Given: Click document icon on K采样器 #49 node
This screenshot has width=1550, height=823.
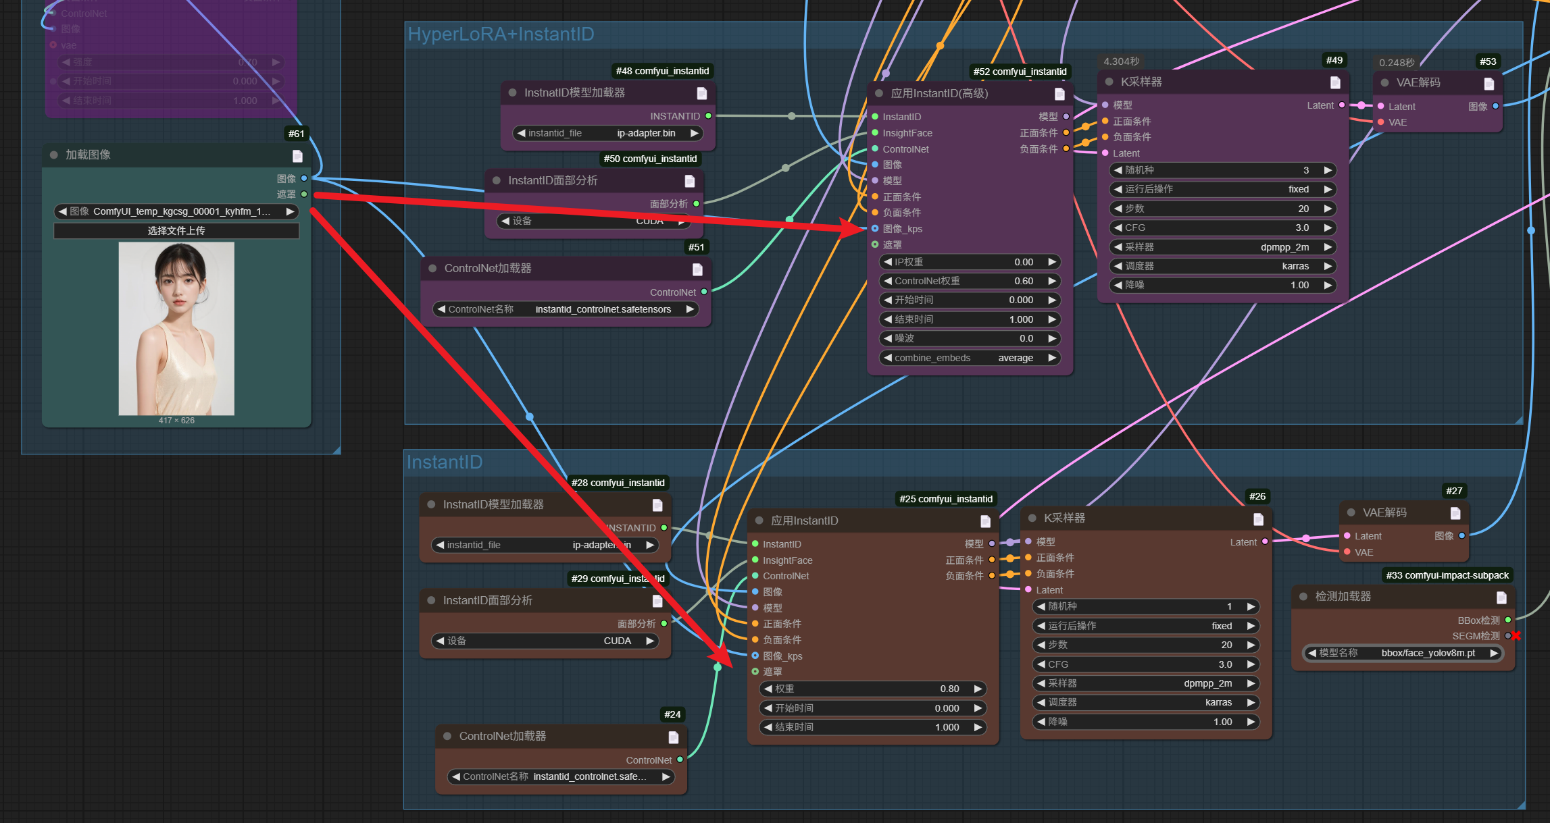Looking at the screenshot, I should coord(1335,82).
